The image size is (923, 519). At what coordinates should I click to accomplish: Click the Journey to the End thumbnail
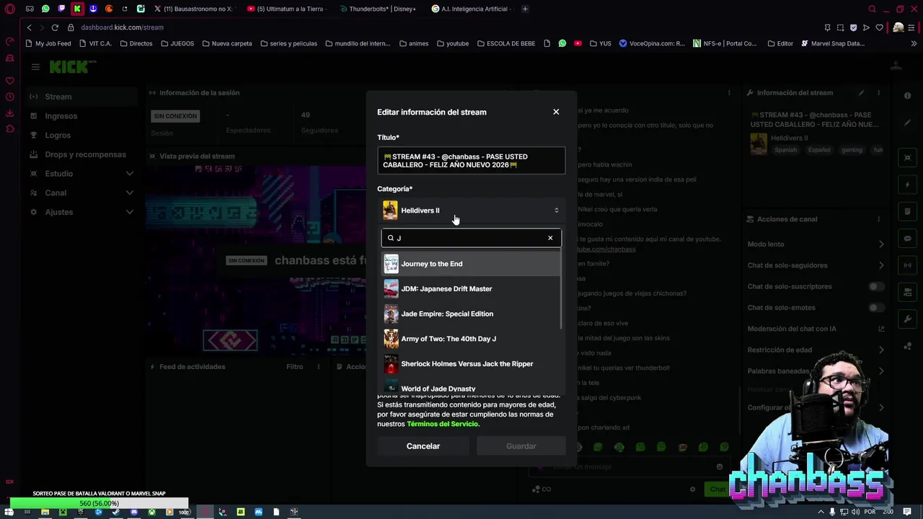[391, 264]
